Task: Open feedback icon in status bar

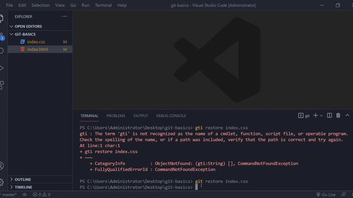Action: 344,194
